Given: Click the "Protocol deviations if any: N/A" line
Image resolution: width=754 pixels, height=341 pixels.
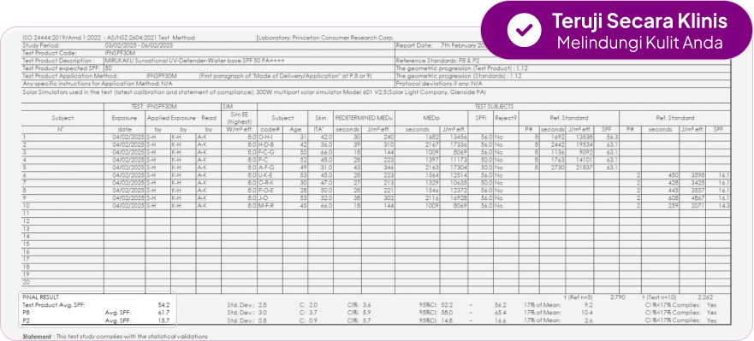Looking at the screenshot, I should 440,84.
